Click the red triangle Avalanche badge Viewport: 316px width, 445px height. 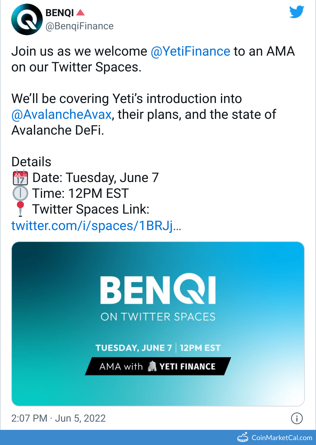point(80,13)
